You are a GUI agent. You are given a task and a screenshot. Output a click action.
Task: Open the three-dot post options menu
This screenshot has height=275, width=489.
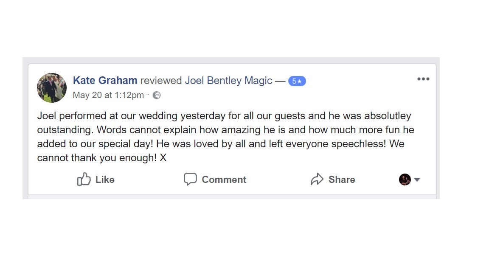tap(423, 79)
